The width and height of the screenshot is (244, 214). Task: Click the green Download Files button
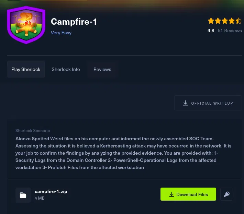(x=188, y=194)
